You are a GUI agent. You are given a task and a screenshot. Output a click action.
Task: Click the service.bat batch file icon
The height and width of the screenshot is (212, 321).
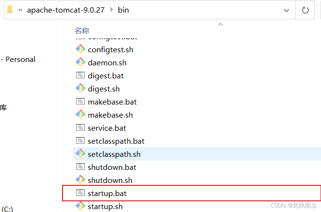tap(80, 128)
